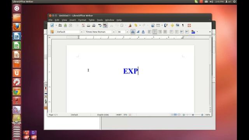The width and height of the screenshot is (249, 140).
Task: Click the Increase Indent icon
Action: [187, 32]
